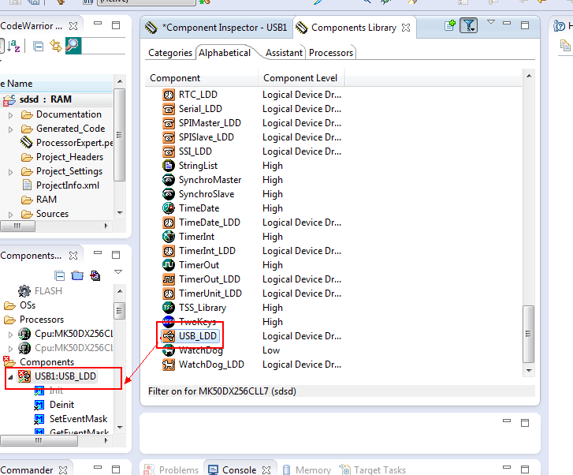Close the Components Library tab
The height and width of the screenshot is (475, 573).
(x=406, y=28)
